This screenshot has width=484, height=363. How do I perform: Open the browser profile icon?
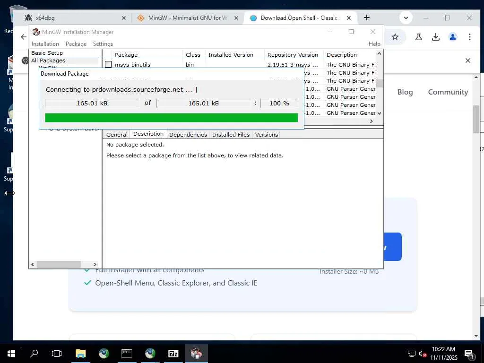coord(453,37)
